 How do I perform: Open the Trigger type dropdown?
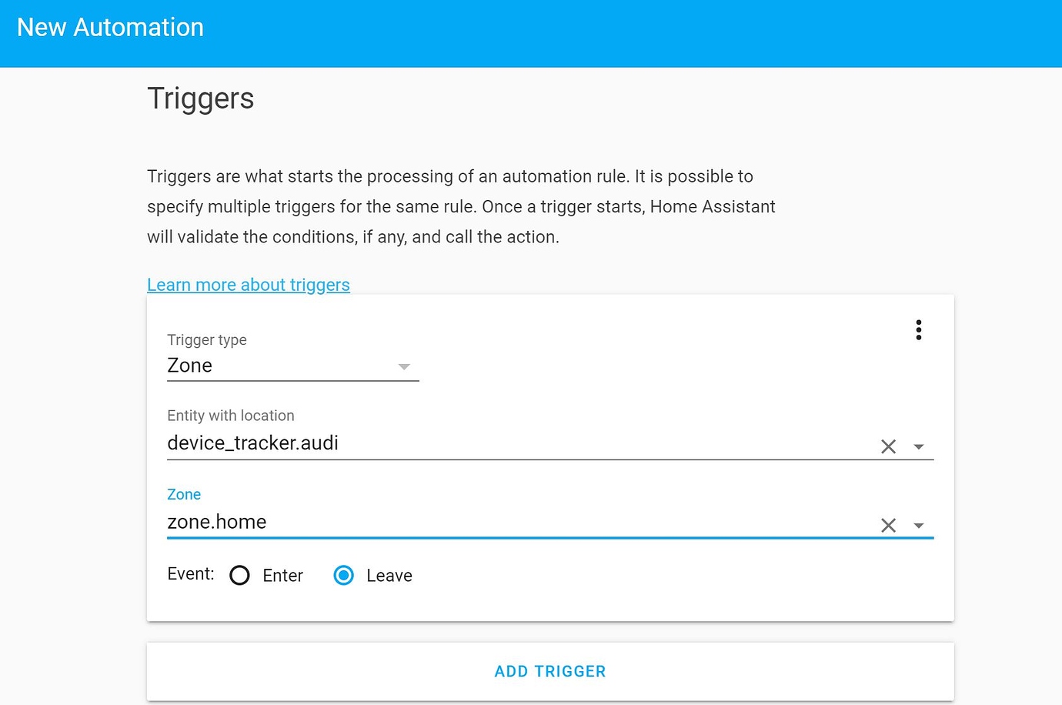coord(403,367)
